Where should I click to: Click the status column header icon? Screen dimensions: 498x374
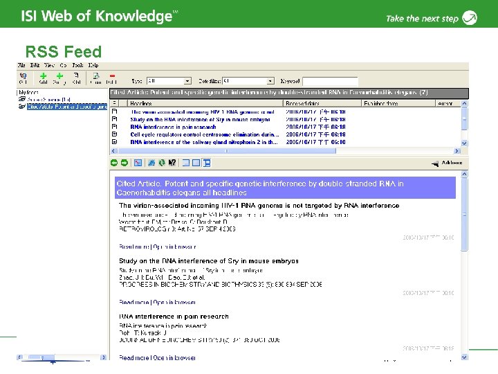[115, 103]
